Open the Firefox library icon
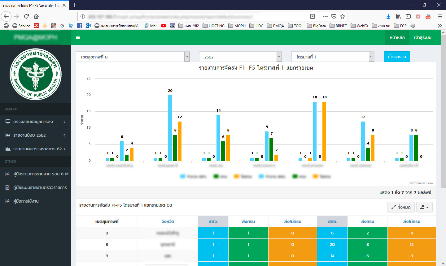 398,16
